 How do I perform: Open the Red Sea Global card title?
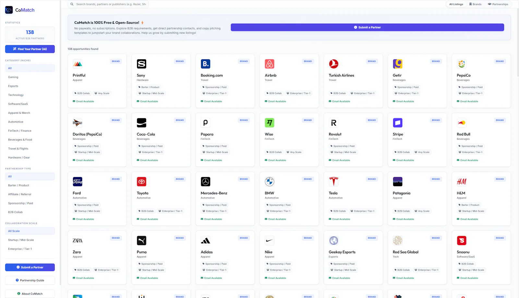click(x=405, y=252)
